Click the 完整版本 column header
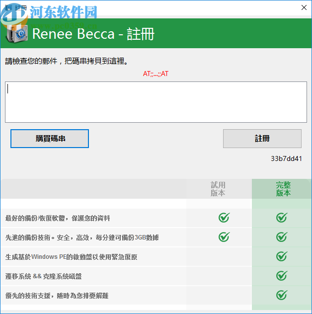This screenshot has width=312, height=314. 283,189
